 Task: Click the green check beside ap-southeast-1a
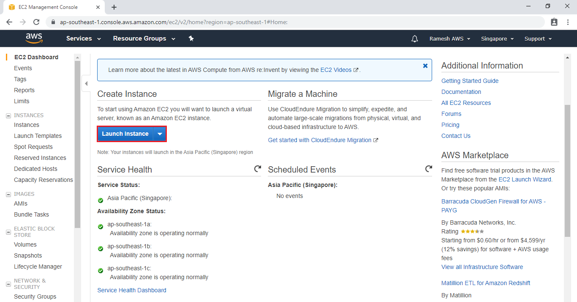pos(101,227)
